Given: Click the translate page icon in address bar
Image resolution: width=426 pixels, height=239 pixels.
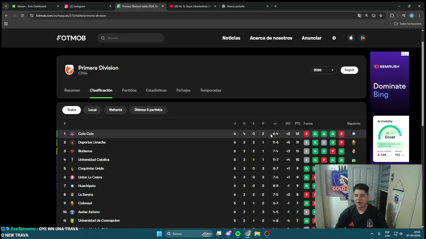Looking at the screenshot, I should [x=359, y=16].
